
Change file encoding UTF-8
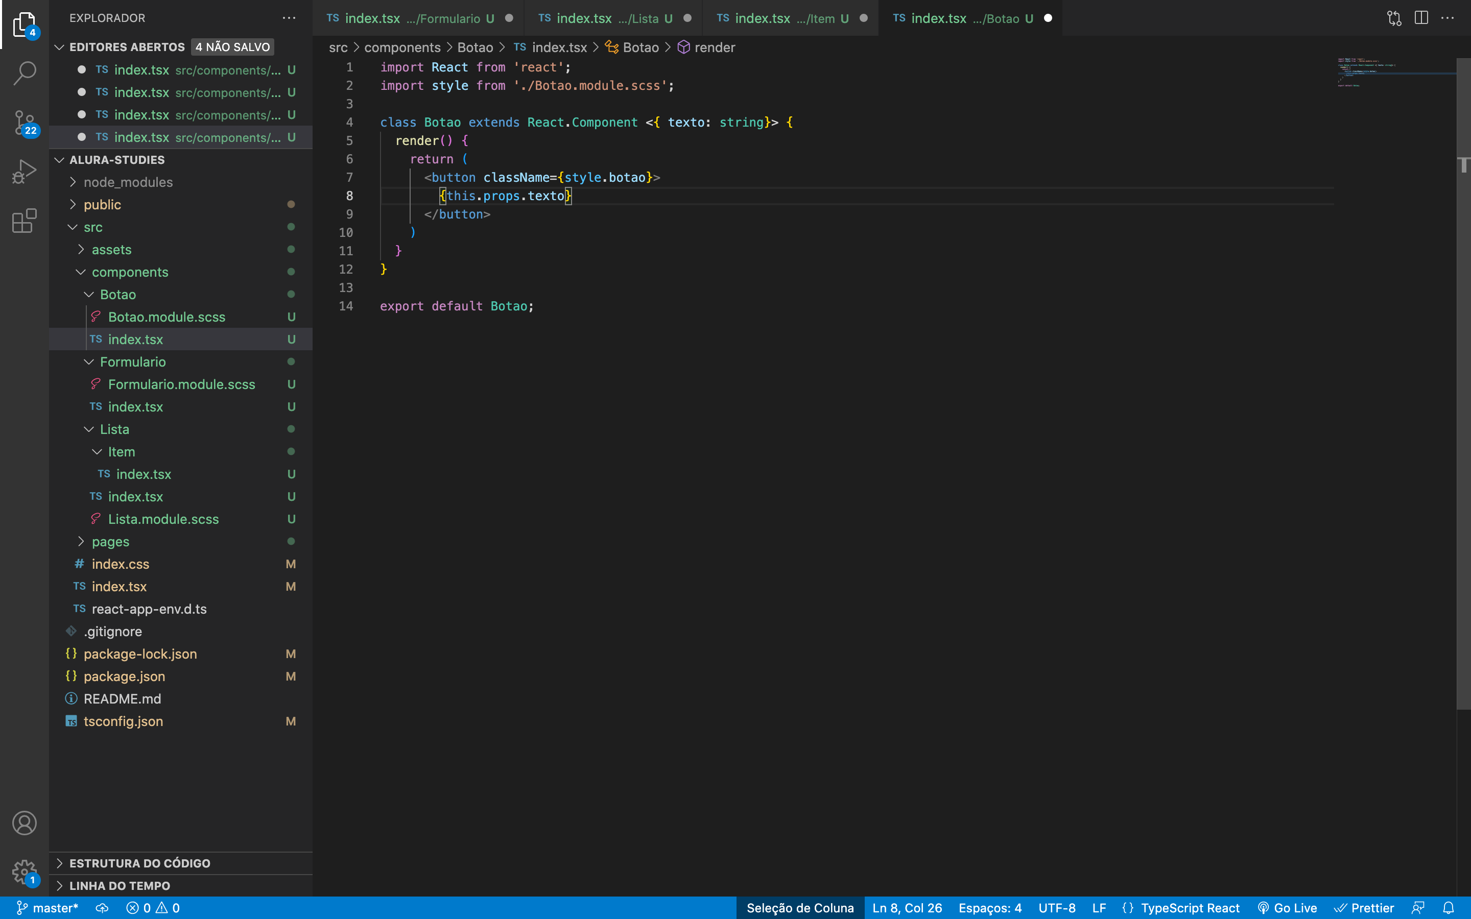click(x=1057, y=908)
